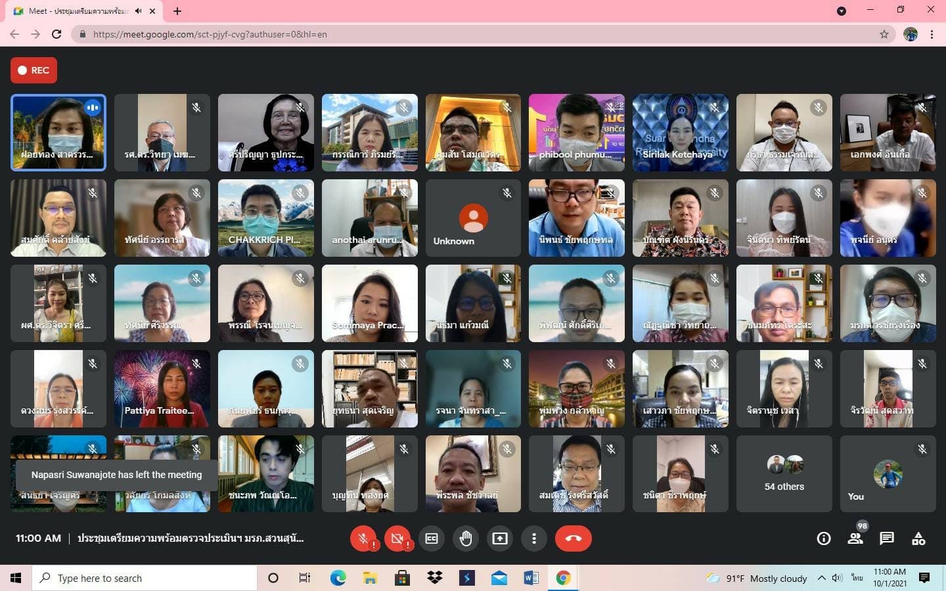Open the Activities shapes icon
This screenshot has width=946, height=591.
tap(918, 538)
